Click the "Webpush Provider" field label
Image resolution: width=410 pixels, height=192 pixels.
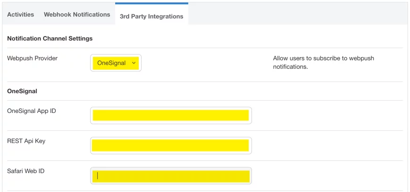(x=33, y=58)
